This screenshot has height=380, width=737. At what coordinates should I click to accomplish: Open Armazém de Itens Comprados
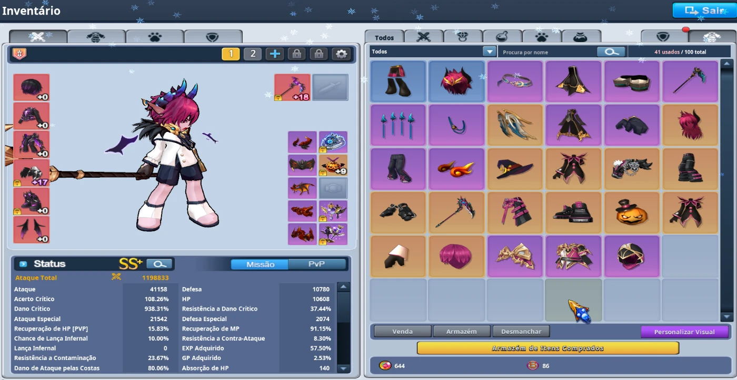tap(547, 348)
